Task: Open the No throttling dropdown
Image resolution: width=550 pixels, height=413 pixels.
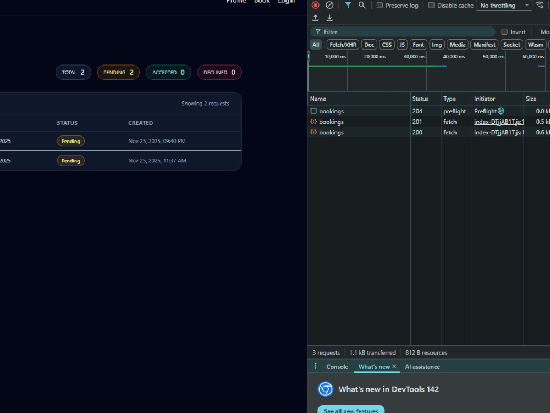Action: (504, 6)
